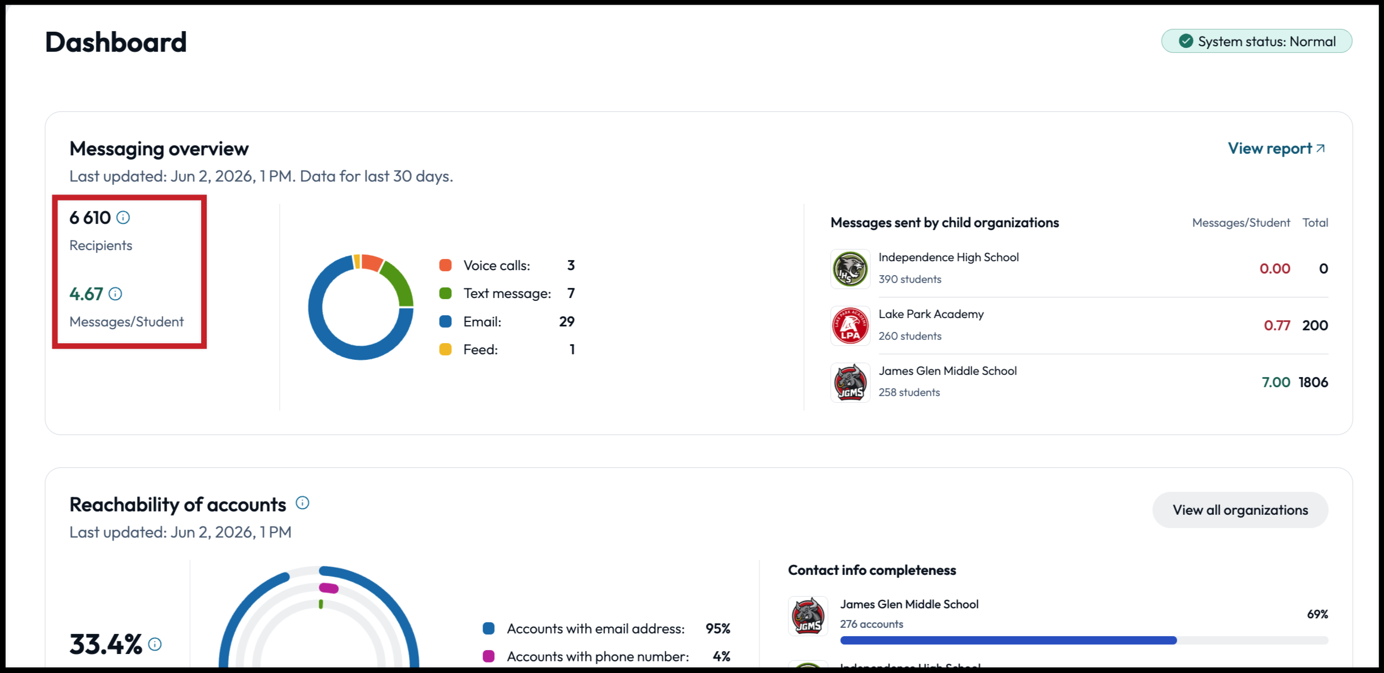Screen dimensions: 1384x673
Task: Click the green Text message legend swatch
Action: (445, 293)
